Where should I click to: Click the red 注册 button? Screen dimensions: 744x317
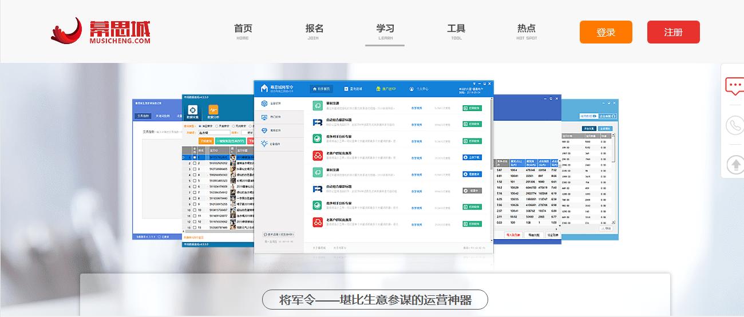pyautogui.click(x=673, y=32)
